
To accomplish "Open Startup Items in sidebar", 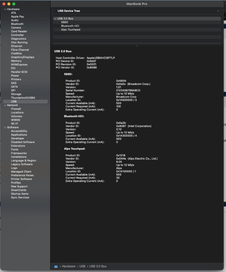I will coord(20,194).
